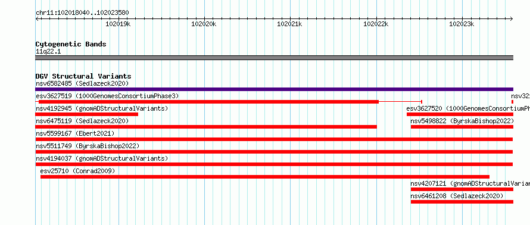Click the red nsv4207121 bar
This screenshot has height=225, width=530.
pyautogui.click(x=462, y=189)
